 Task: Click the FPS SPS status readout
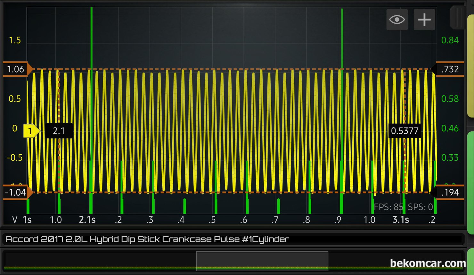coord(403,207)
